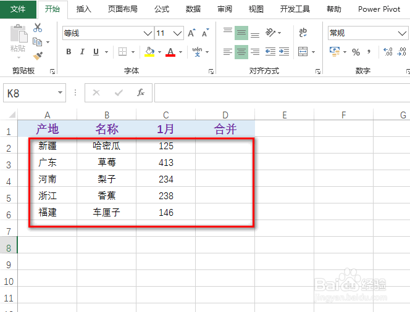This screenshot has width=410, height=312.
Task: Switch to the 页面布局 tab
Action: (x=123, y=9)
